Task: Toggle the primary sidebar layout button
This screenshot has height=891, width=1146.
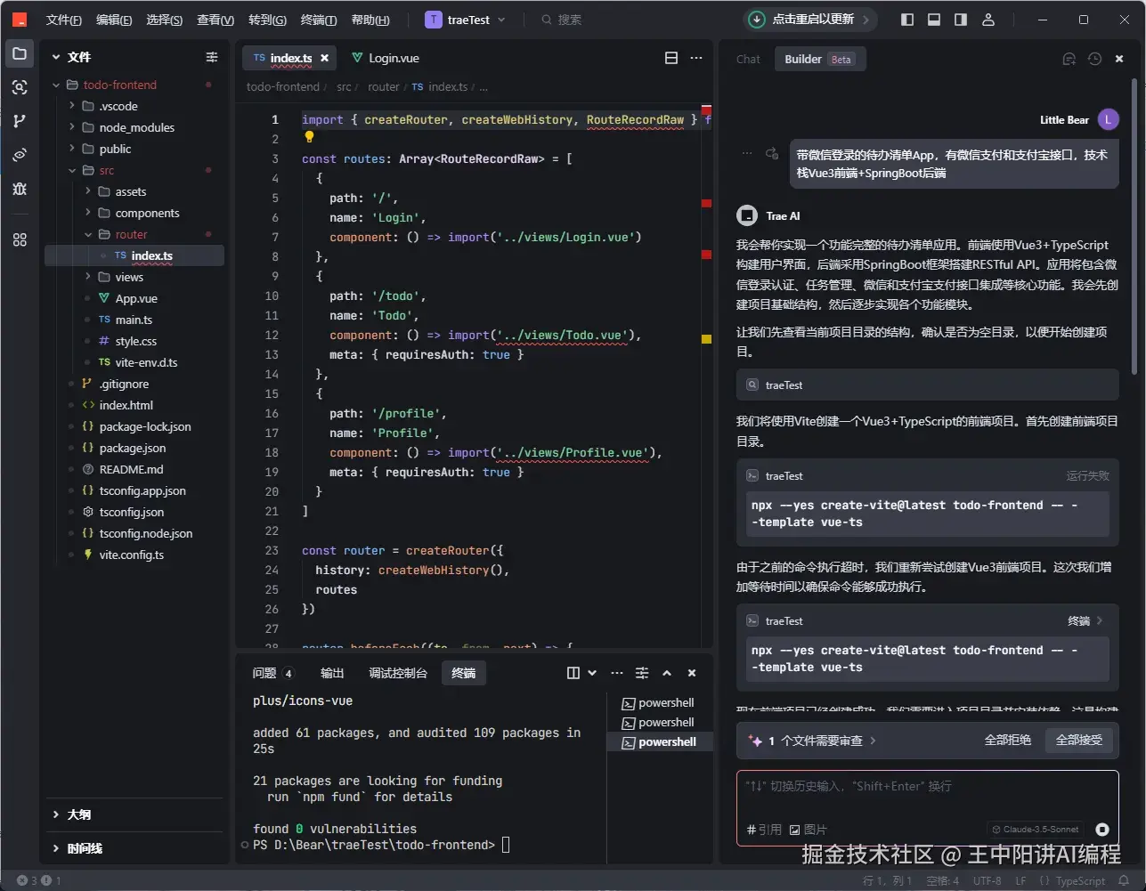Action: pyautogui.click(x=907, y=20)
